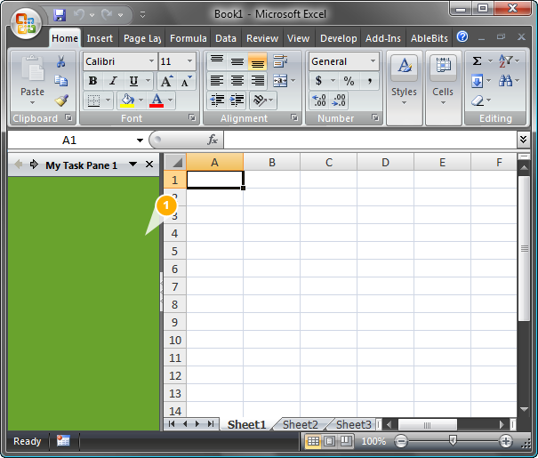Open the Sheet2 worksheet tab
This screenshot has width=538, height=458.
click(300, 425)
